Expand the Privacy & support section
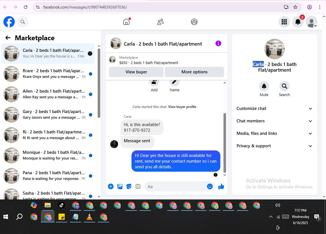Image resolution: width=326 pixels, height=234 pixels. [x=274, y=146]
